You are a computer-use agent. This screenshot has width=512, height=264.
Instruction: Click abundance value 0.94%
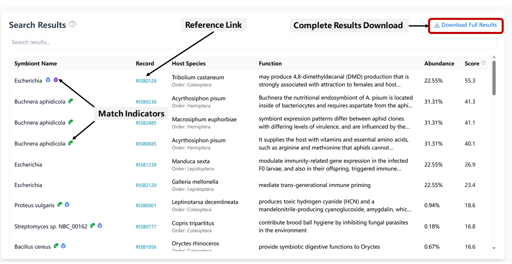click(432, 206)
